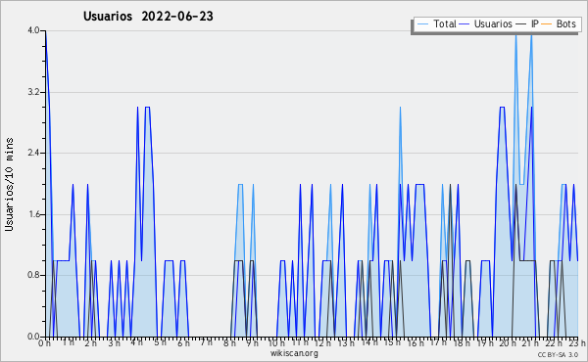Screen dimensions: 588x362
Task: Click the light blue Total legend line
Action: 422,24
